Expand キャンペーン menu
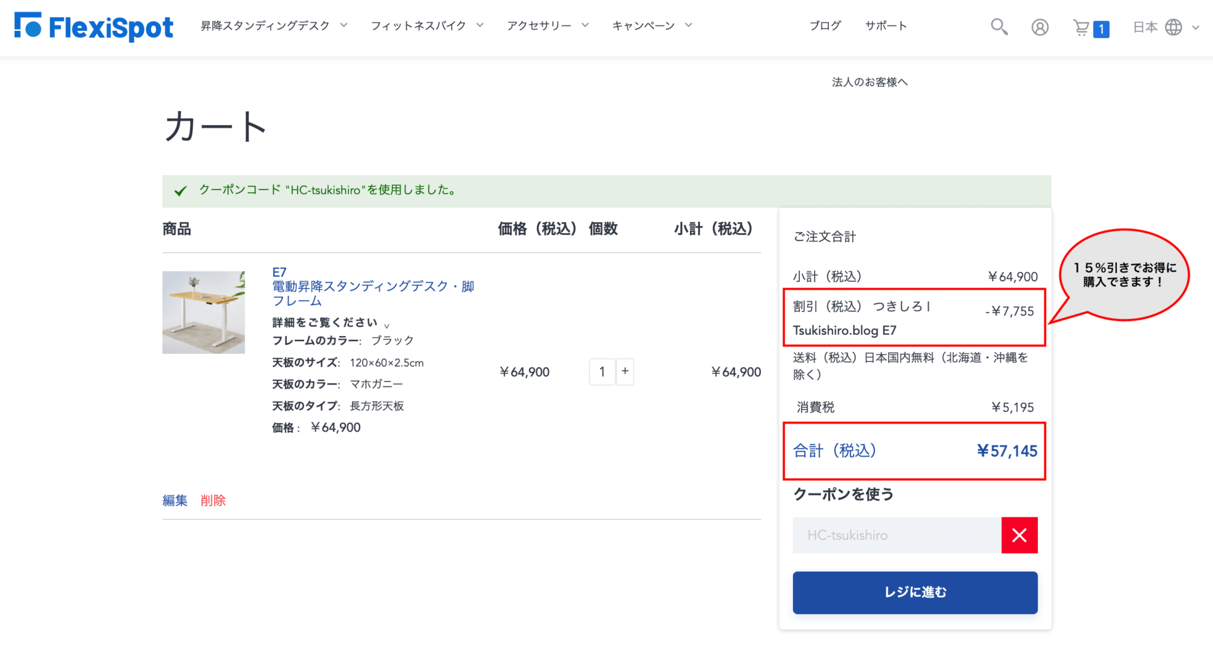 (x=652, y=26)
